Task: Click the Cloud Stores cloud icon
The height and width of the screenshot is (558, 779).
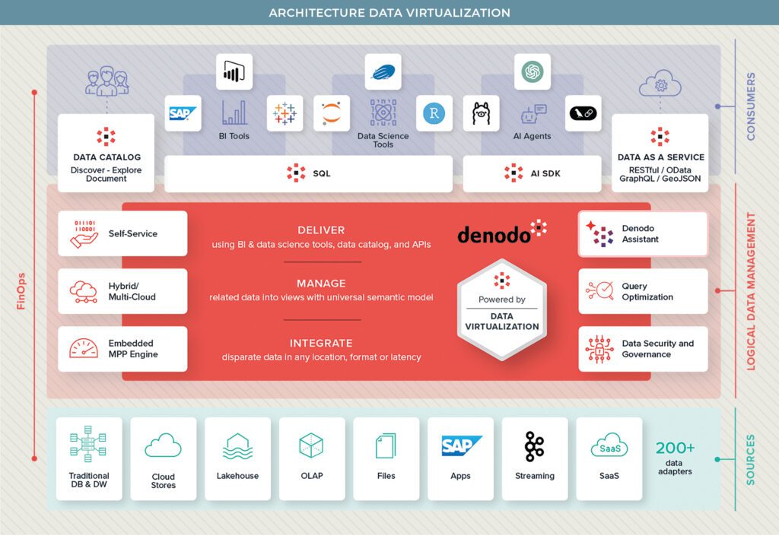Action: point(163,445)
